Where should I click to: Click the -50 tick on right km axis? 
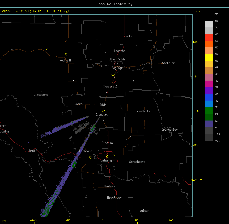pyautogui.click(x=195, y=145)
